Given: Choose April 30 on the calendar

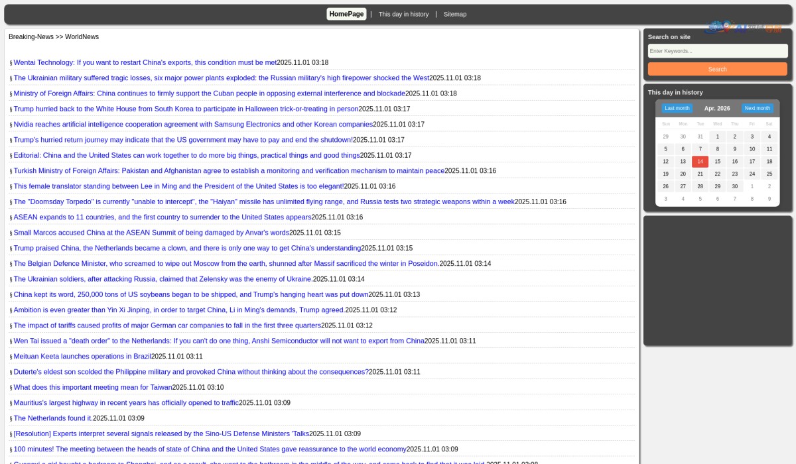Looking at the screenshot, I should pos(734,186).
